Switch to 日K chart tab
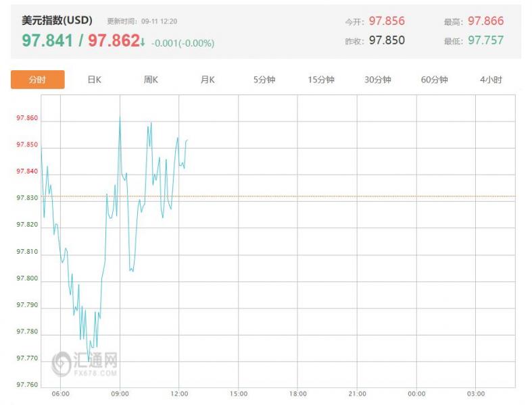The width and height of the screenshot is (532, 405). coord(95,80)
